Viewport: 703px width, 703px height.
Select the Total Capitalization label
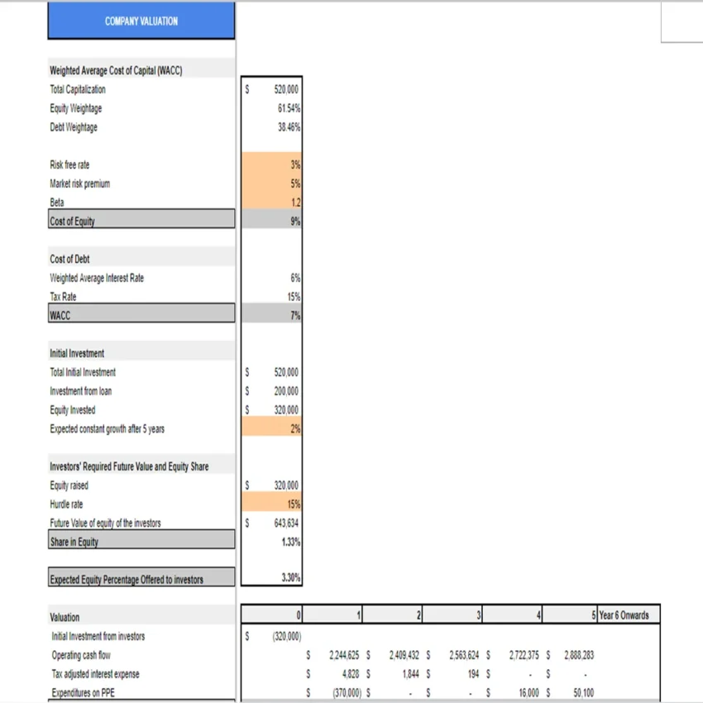[78, 89]
